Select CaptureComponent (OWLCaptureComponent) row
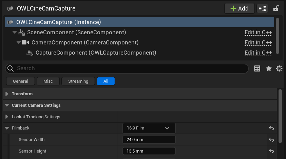286x159 pixels. (x=139, y=53)
